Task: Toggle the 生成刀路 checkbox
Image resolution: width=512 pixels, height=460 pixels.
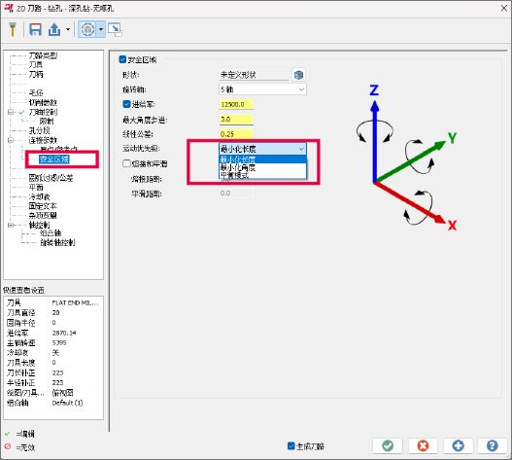Action: (290, 446)
